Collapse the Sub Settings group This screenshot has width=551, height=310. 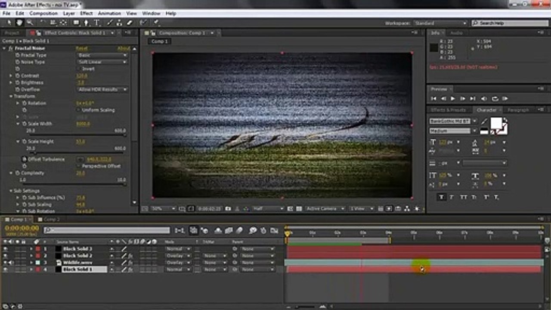tap(11, 191)
